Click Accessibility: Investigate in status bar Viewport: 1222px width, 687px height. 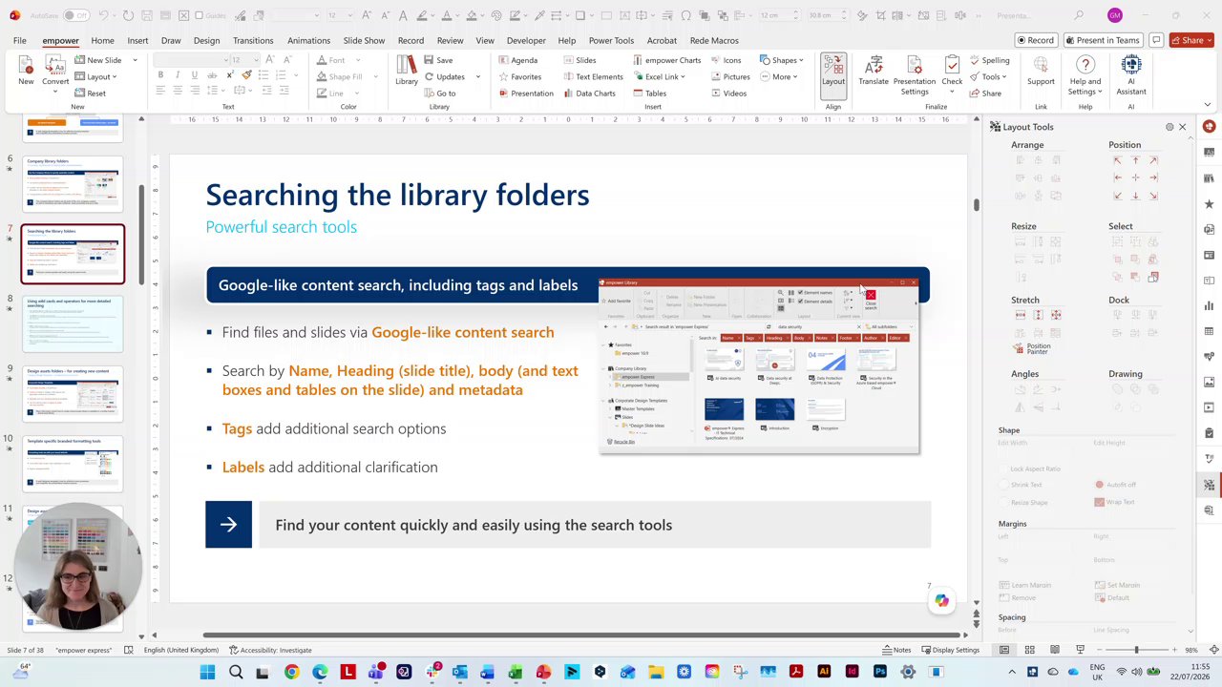click(269, 650)
